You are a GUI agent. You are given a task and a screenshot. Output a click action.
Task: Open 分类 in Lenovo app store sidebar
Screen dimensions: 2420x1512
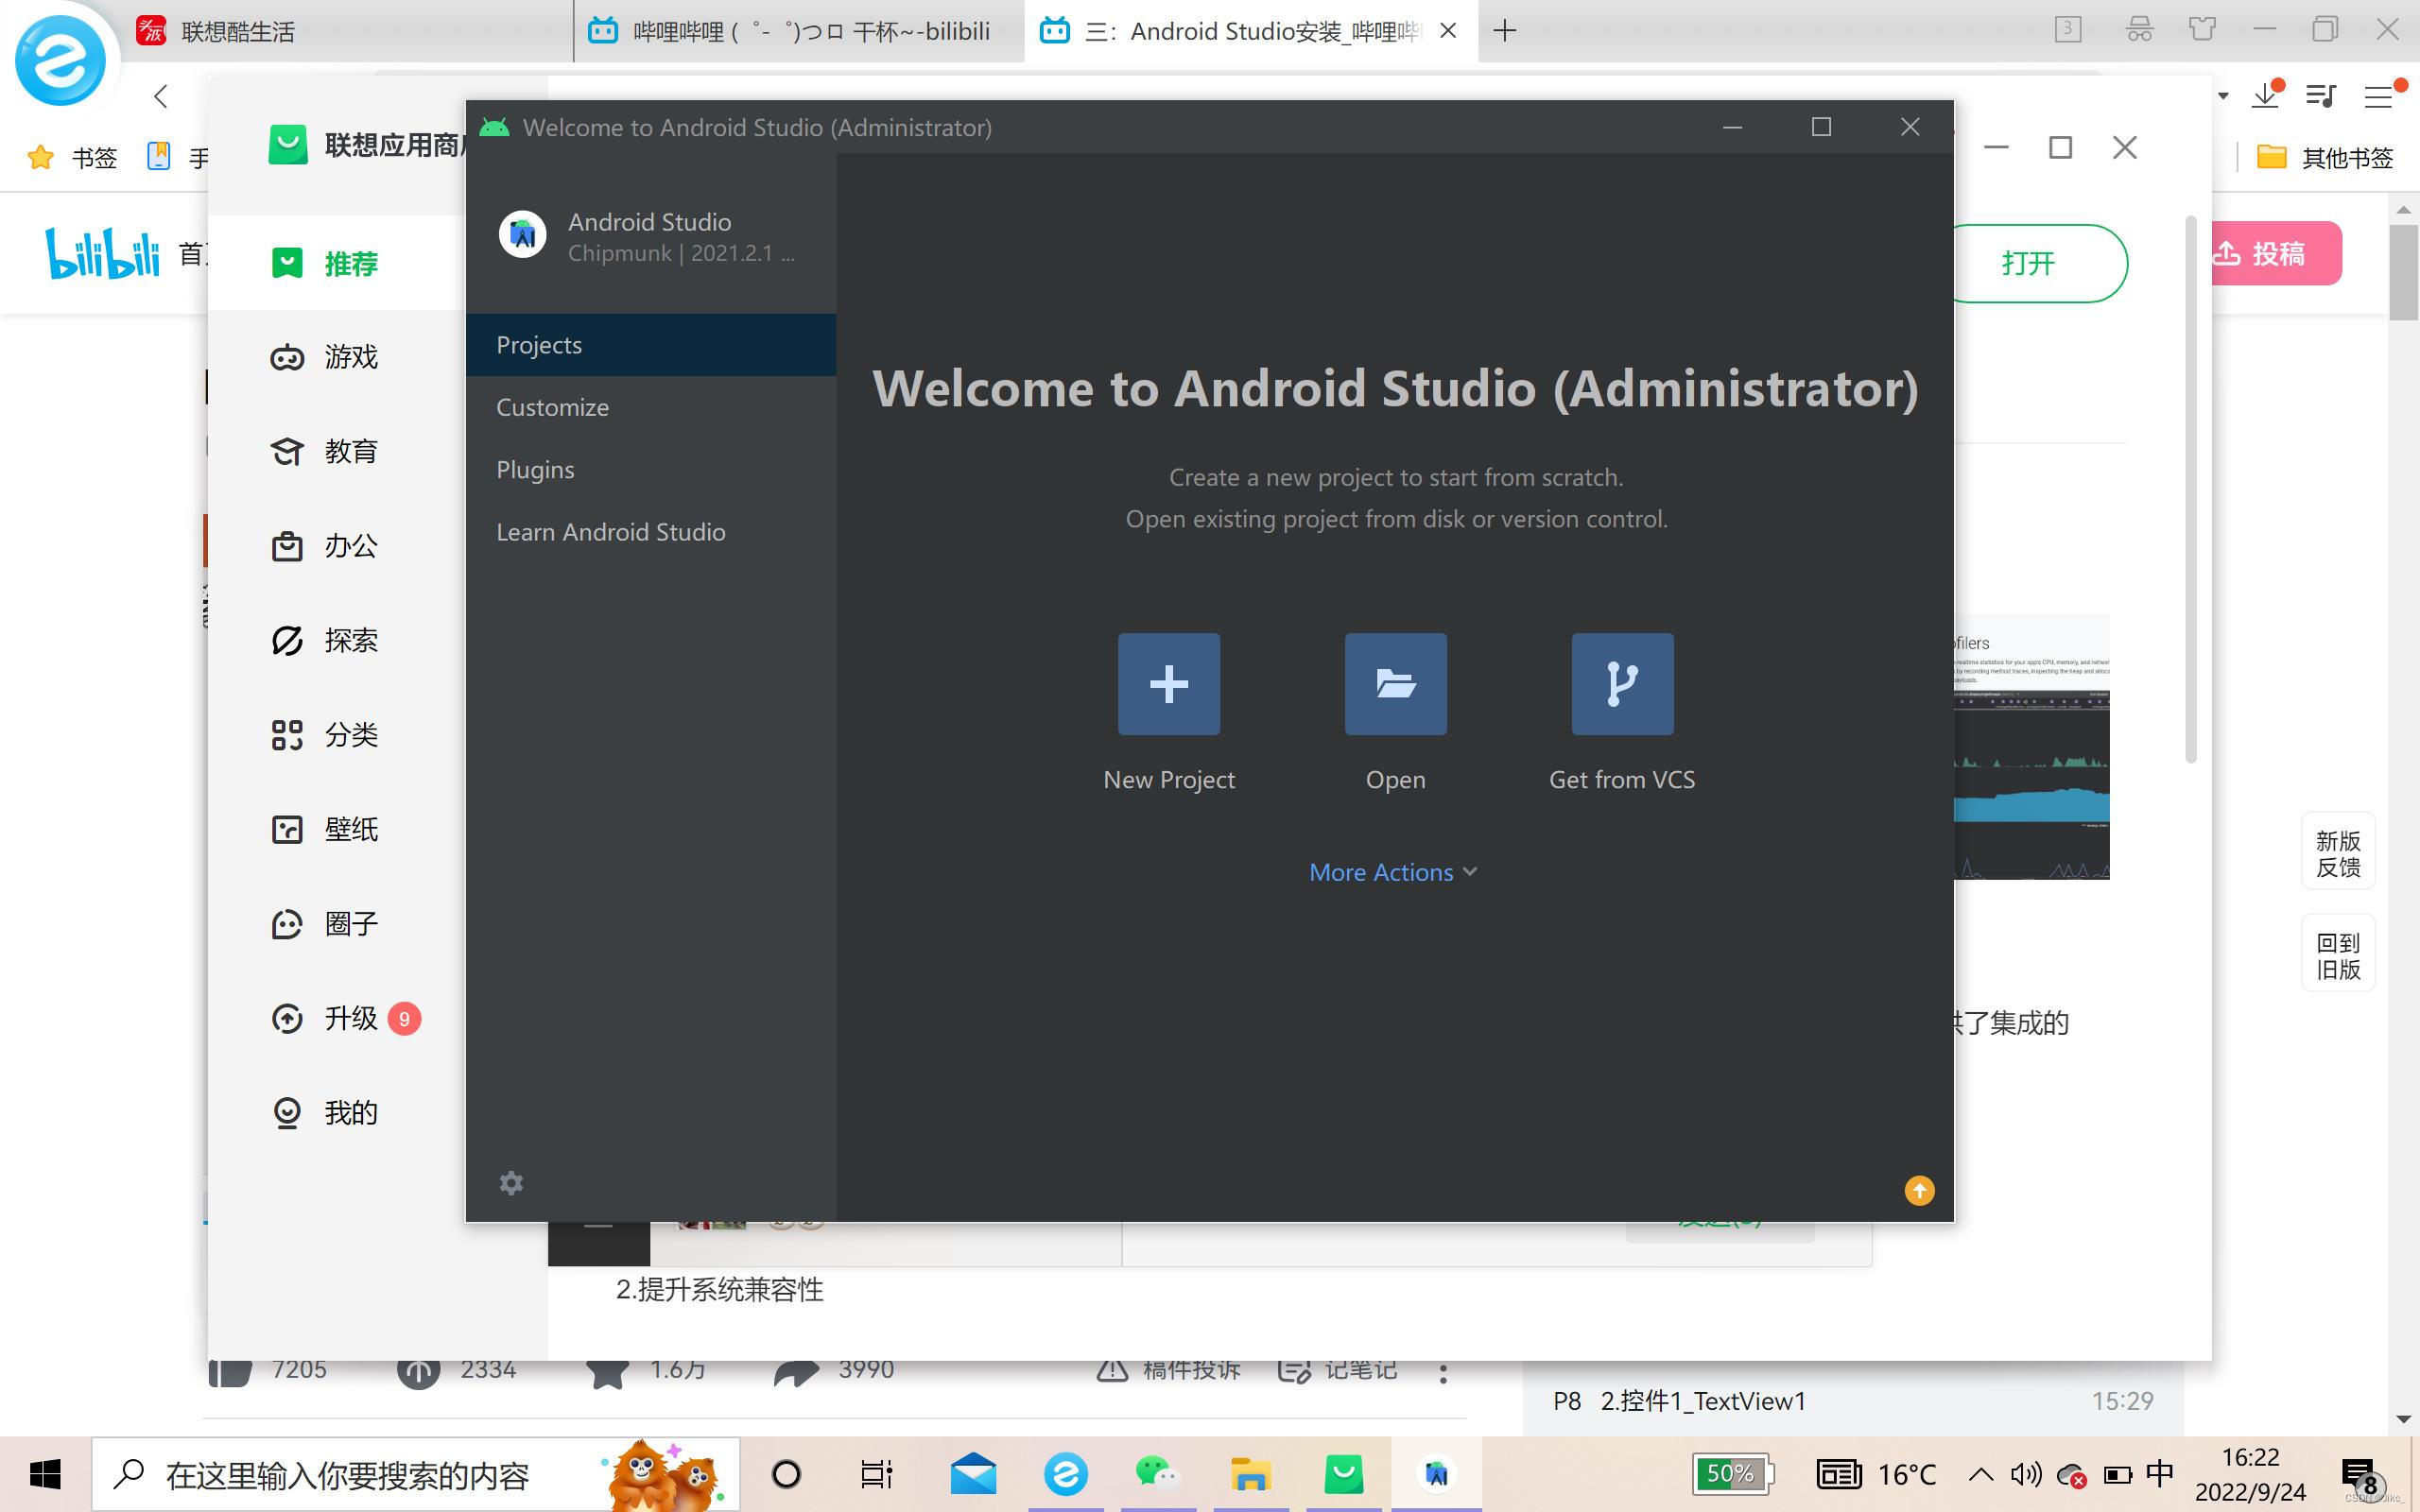[337, 735]
